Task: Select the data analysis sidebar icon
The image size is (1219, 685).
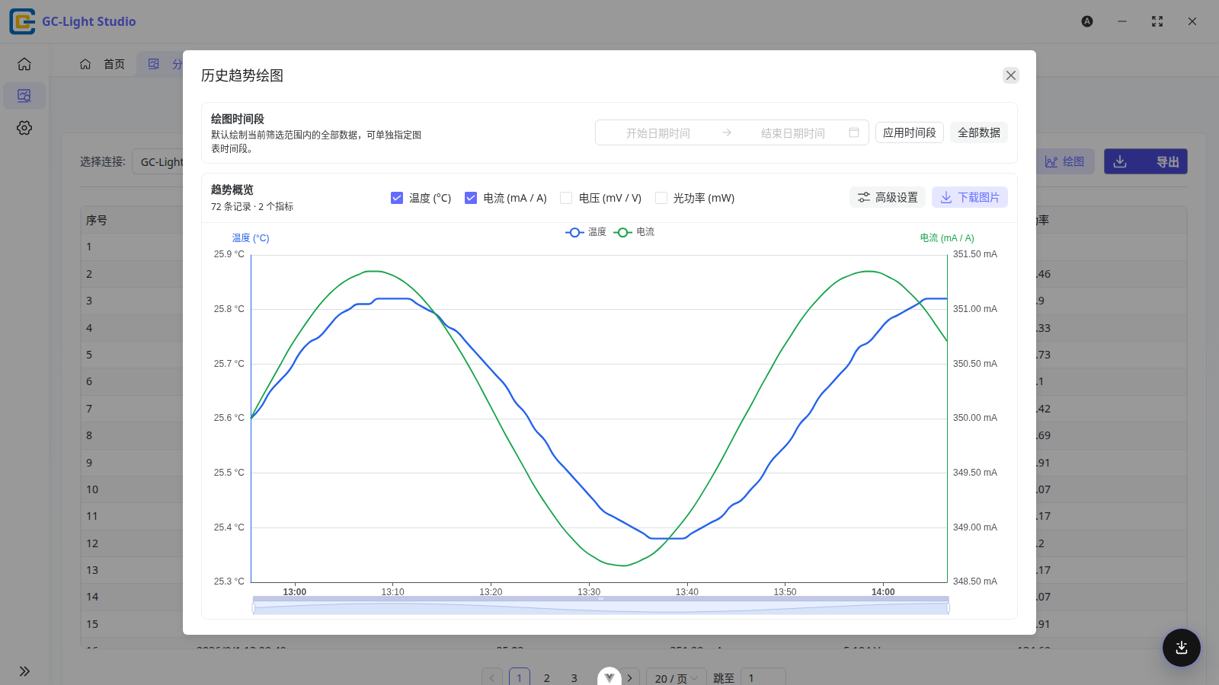Action: (x=24, y=96)
